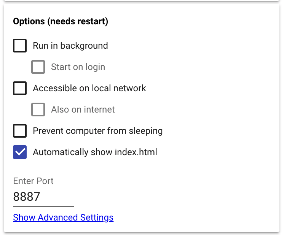Uncheck the Automatically show index.html checkbox
Image resolution: width=284 pixels, height=235 pixels.
tap(20, 152)
